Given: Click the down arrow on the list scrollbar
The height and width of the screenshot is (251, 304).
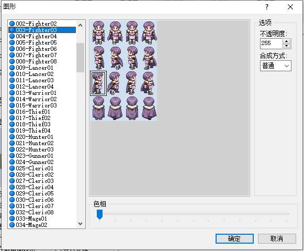Looking at the screenshot, I should pyautogui.click(x=80, y=224).
